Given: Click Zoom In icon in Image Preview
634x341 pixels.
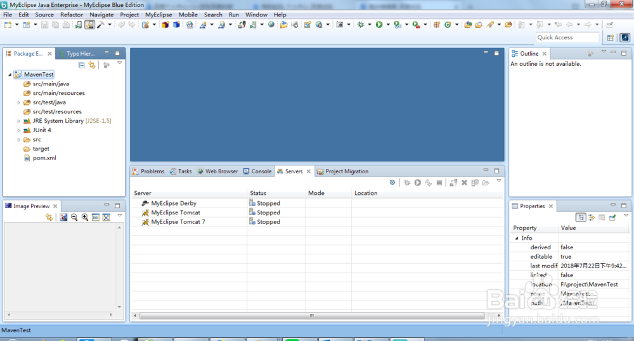Looking at the screenshot, I should click(85, 218).
